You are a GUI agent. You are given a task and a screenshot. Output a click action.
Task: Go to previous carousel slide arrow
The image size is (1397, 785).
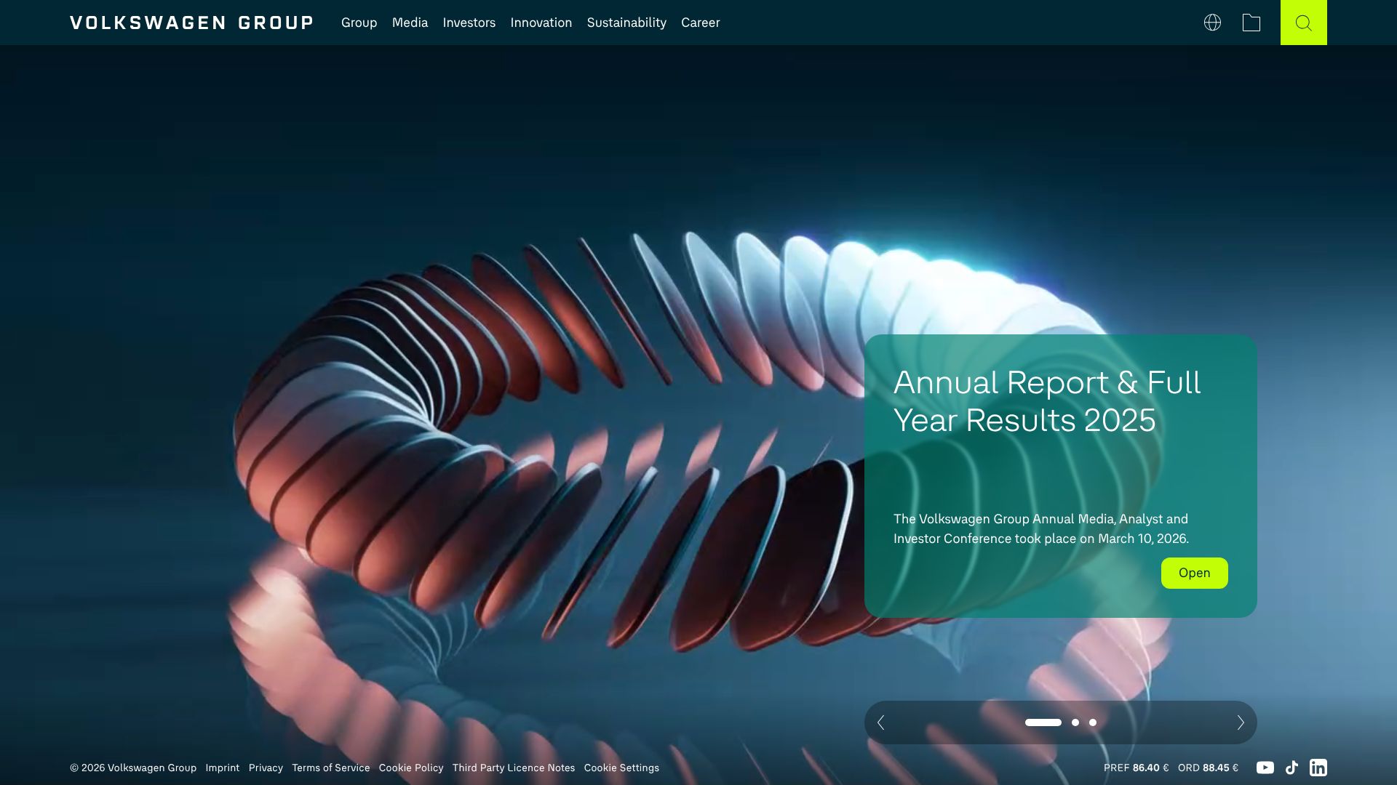[x=881, y=722]
